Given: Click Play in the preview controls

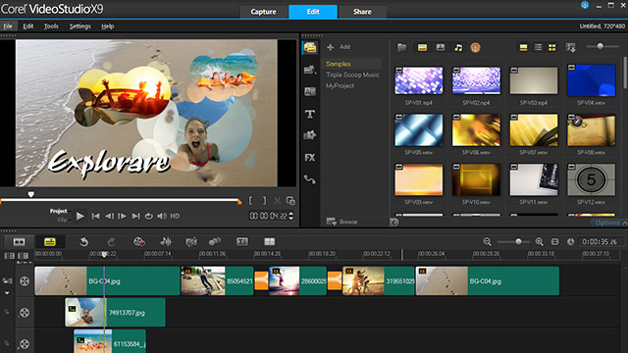Looking at the screenshot, I should click(80, 216).
